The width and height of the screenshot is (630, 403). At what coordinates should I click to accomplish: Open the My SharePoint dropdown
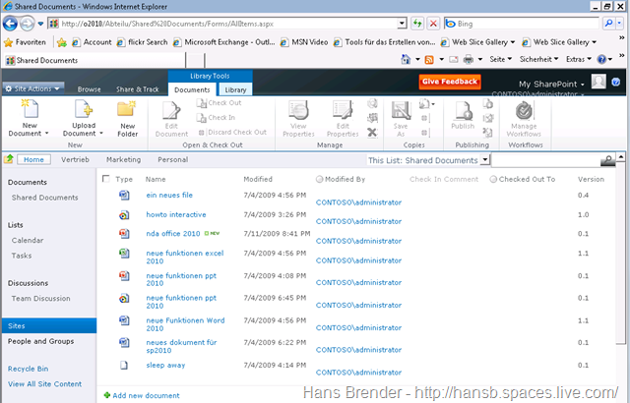click(552, 85)
